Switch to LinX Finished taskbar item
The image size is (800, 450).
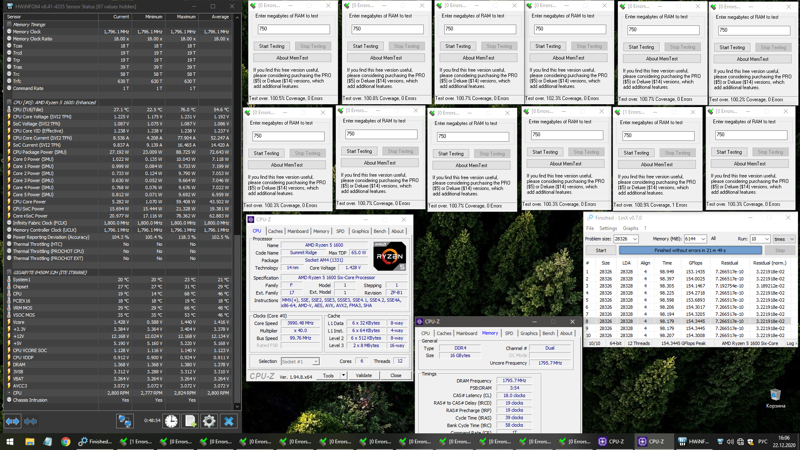(95, 442)
